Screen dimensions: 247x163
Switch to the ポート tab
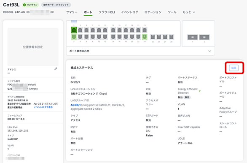(x=88, y=12)
